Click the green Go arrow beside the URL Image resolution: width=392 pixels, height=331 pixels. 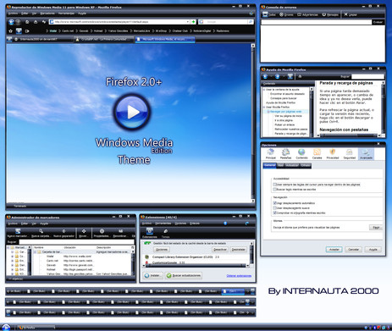[x=193, y=22]
